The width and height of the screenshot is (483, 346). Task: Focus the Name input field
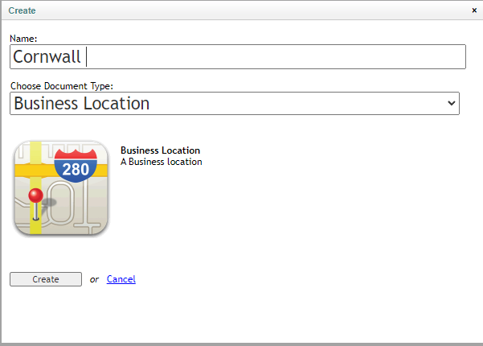coord(238,57)
